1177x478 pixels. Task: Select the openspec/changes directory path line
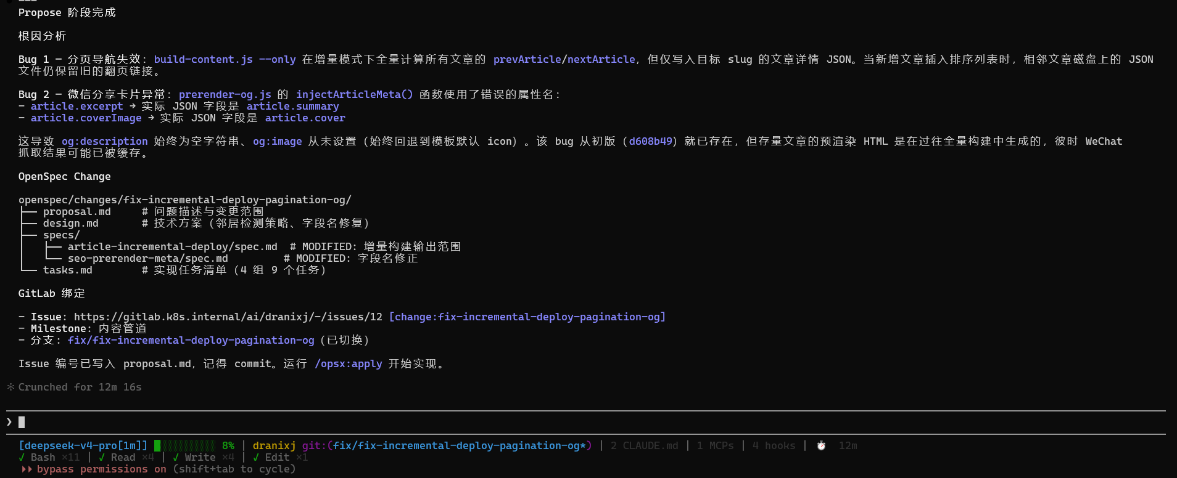tap(185, 200)
